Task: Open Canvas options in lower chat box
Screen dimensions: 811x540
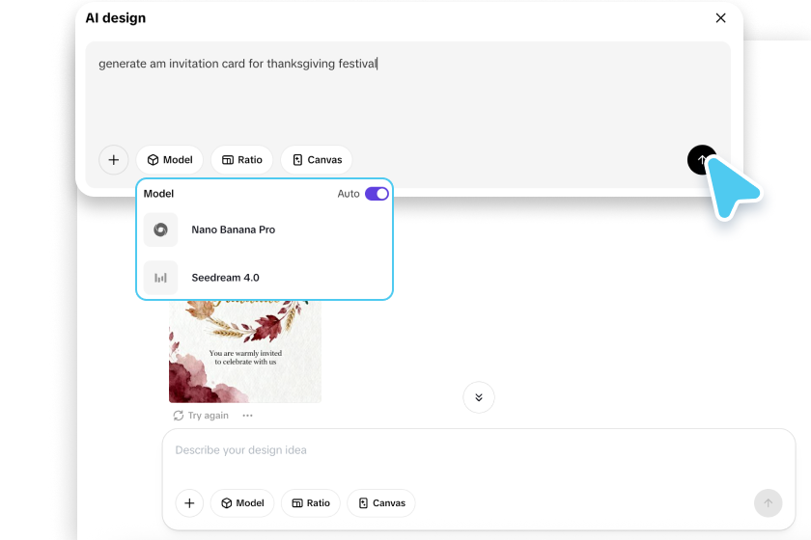Action: point(381,503)
